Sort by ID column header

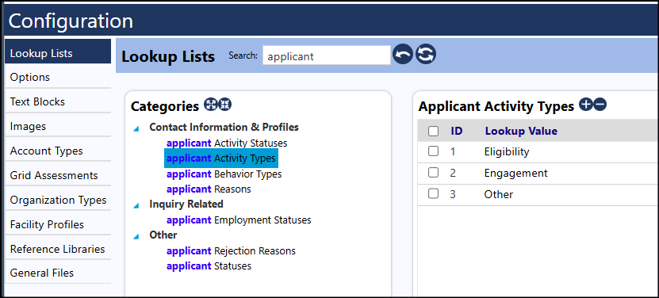pos(457,131)
